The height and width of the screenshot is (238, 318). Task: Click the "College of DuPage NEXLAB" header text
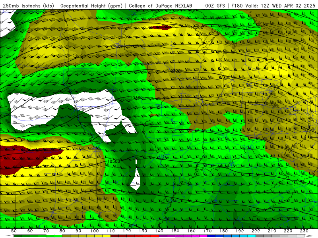(x=161, y=6)
